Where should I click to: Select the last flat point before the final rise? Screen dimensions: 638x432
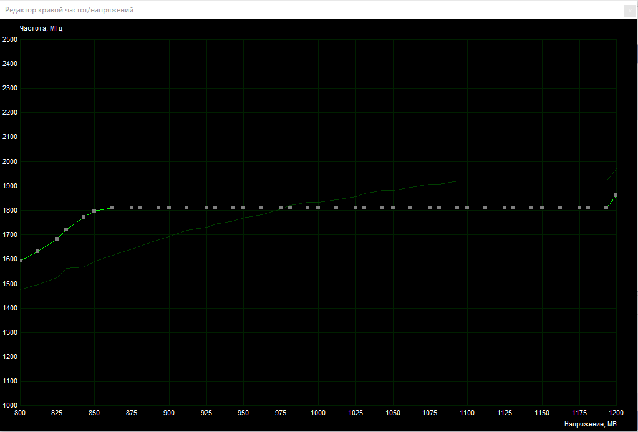pyautogui.click(x=606, y=208)
